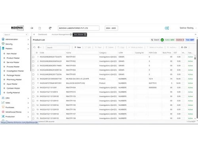Click the CRM people icon
Viewport: 198px width, 148px height.
[x=3, y=98]
